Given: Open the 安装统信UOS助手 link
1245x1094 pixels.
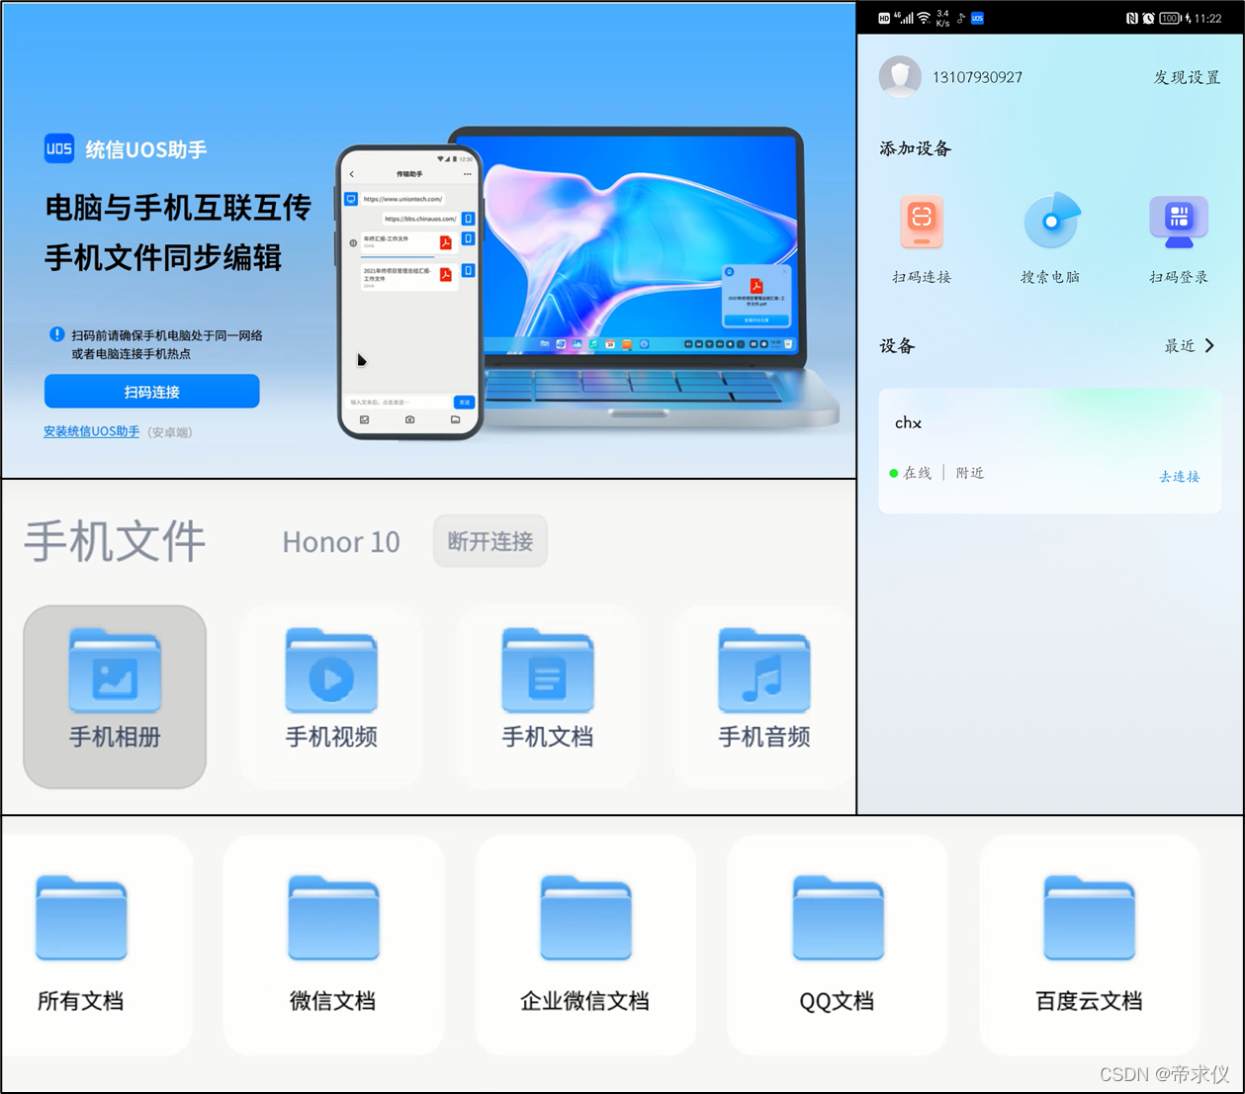Looking at the screenshot, I should tap(91, 431).
